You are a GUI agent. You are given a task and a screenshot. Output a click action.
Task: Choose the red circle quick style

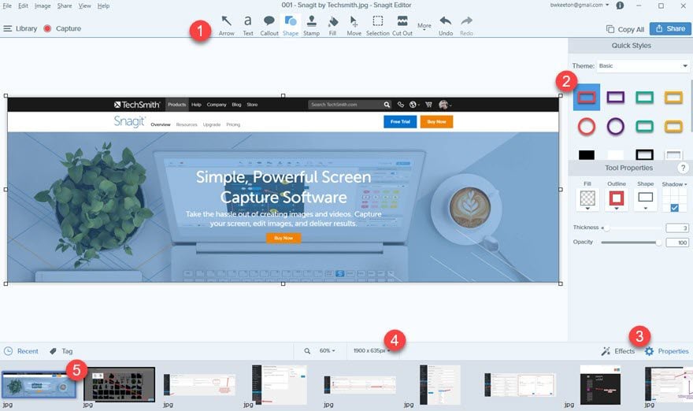click(587, 127)
